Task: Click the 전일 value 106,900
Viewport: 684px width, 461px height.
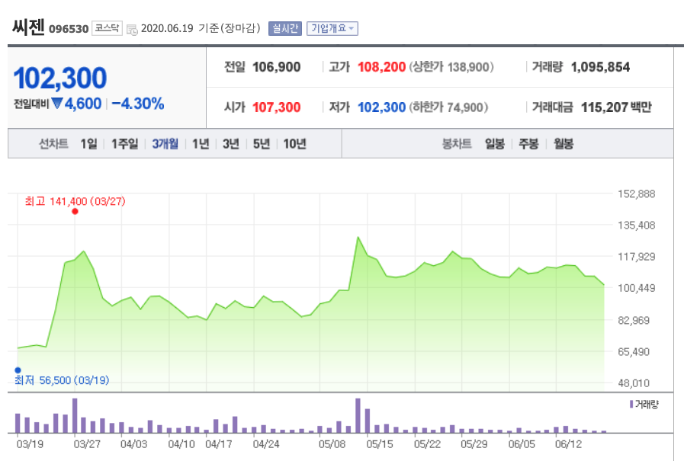Action: tap(277, 66)
